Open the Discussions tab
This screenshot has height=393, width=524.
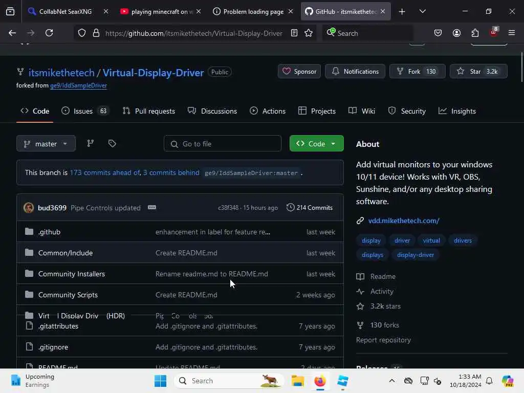(212, 111)
